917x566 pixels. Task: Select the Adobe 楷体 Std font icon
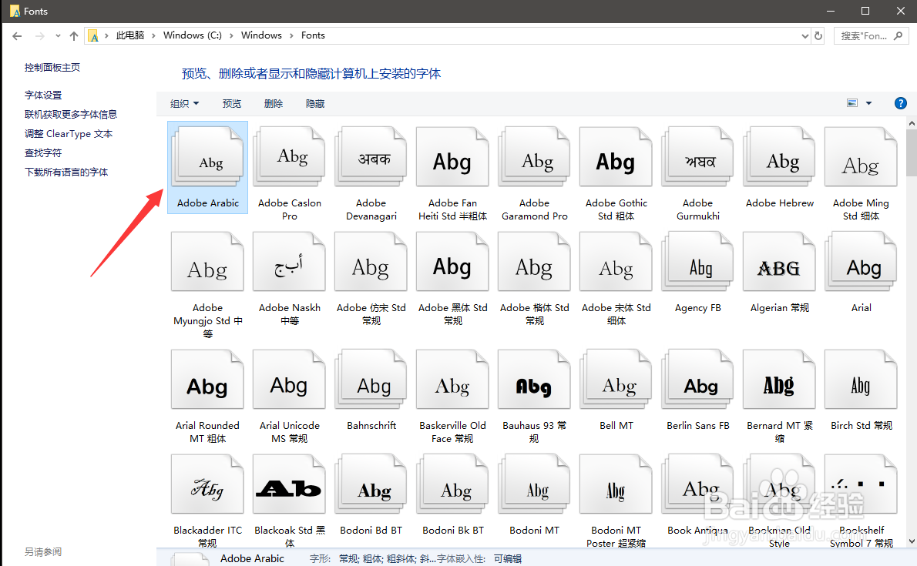pyautogui.click(x=535, y=261)
